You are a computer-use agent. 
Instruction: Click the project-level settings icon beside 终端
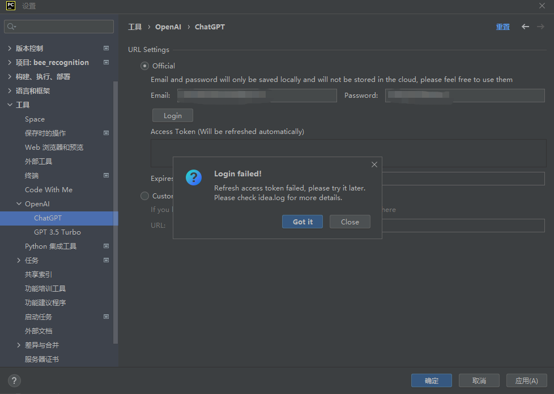(106, 175)
